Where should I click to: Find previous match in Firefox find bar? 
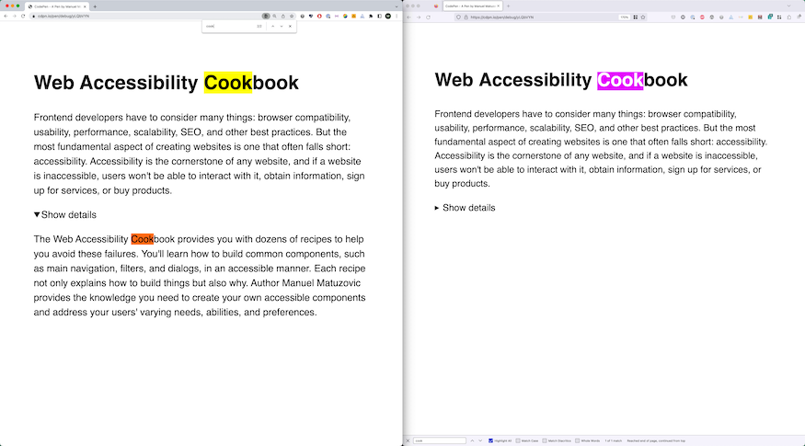click(x=472, y=440)
